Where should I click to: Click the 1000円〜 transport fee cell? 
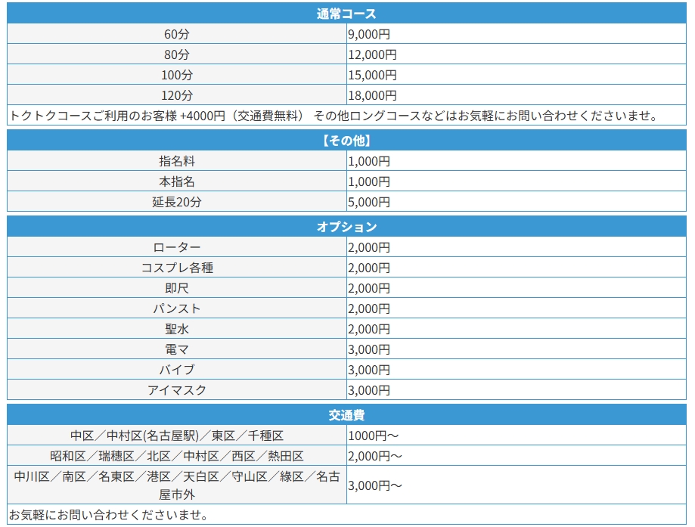coord(373,436)
